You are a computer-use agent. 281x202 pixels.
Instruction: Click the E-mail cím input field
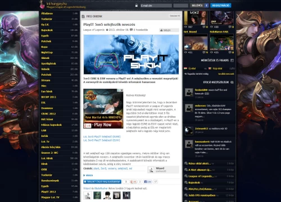click(x=156, y=6)
